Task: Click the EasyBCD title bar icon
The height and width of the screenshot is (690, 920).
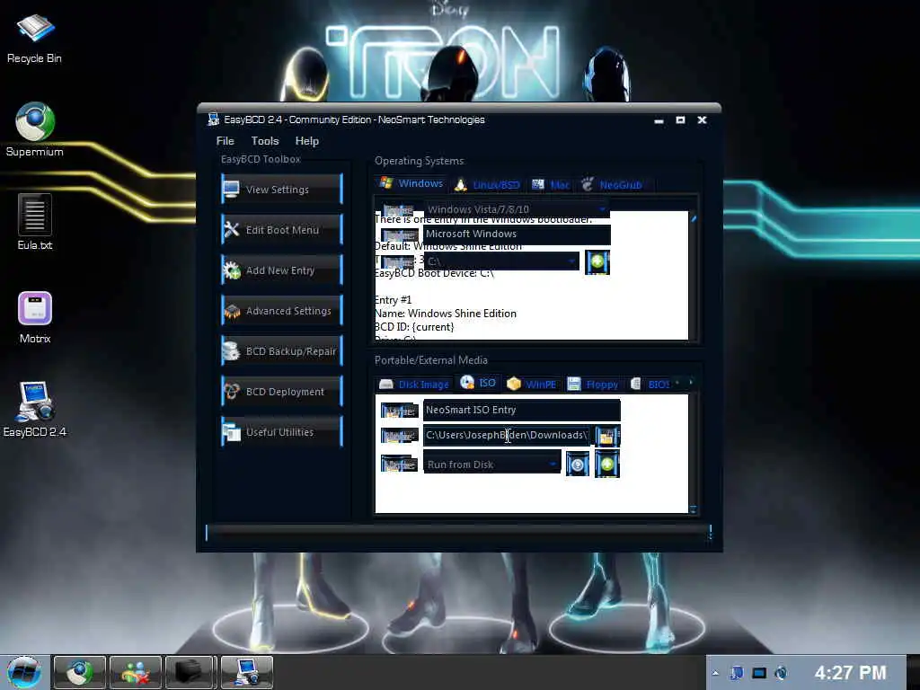Action: tap(214, 119)
